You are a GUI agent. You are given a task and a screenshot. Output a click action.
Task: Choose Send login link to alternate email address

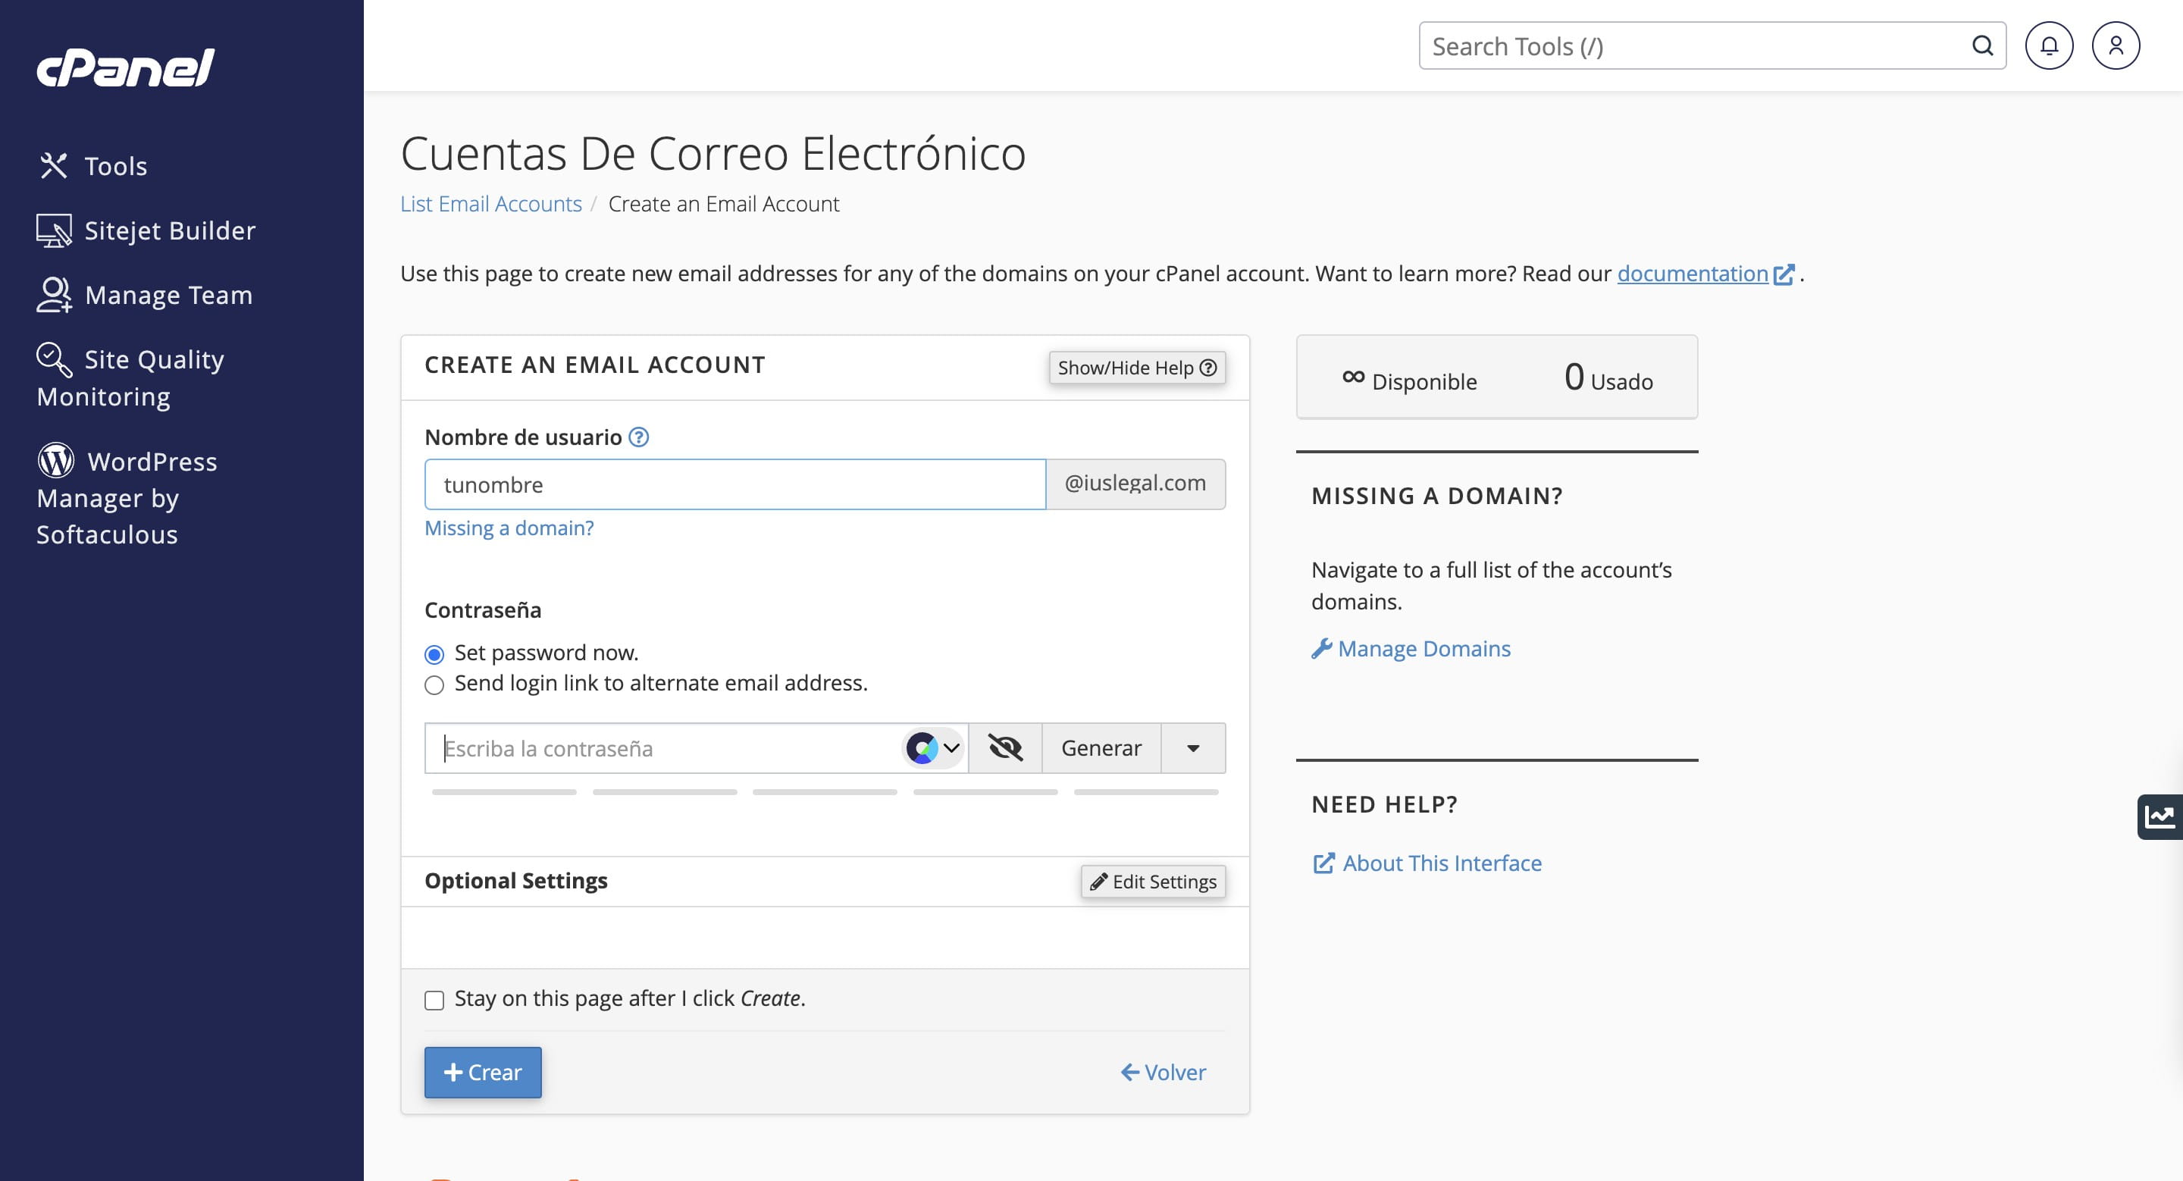click(x=434, y=684)
